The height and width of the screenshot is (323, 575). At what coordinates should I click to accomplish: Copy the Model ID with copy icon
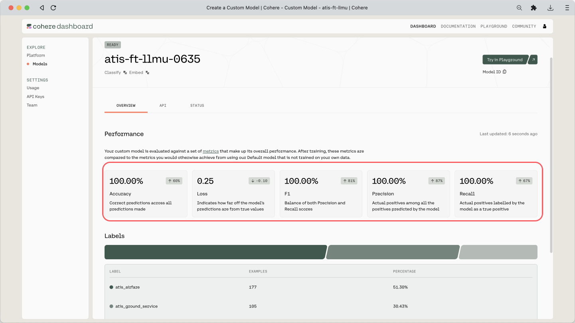tap(504, 72)
